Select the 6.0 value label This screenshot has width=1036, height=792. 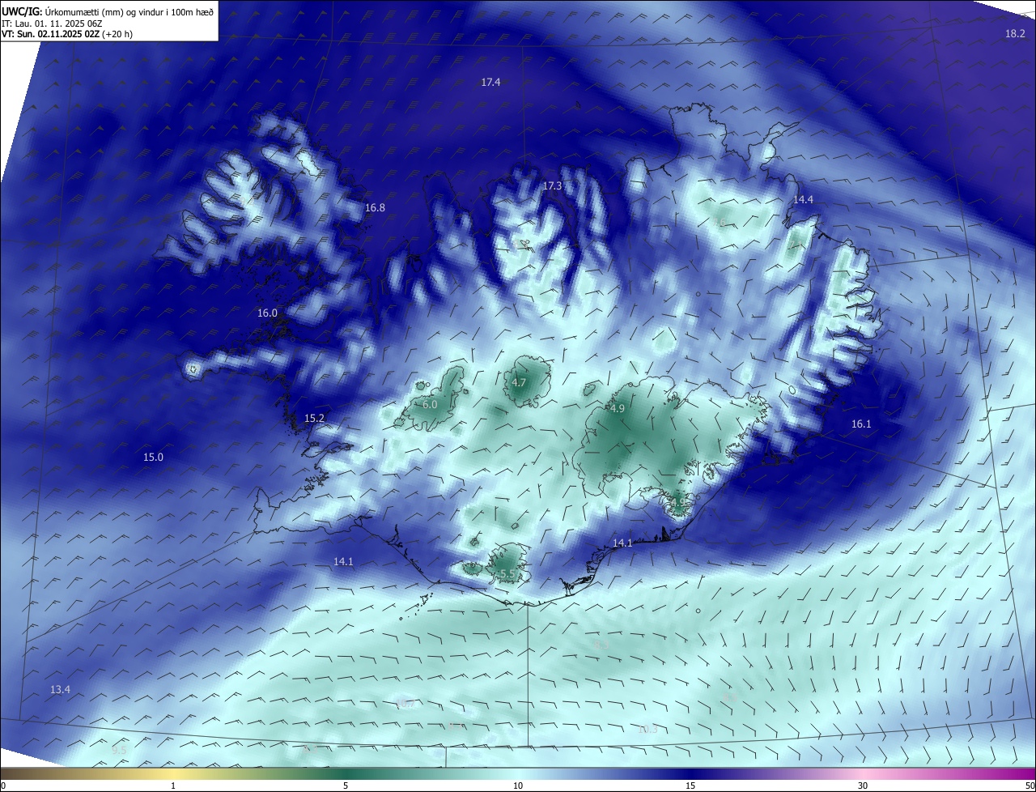430,405
